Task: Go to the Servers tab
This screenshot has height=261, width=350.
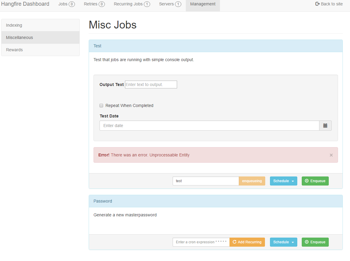Action: tap(170, 4)
